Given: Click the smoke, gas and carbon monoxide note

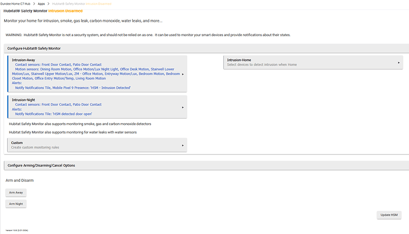Looking at the screenshot, I should pos(80,124).
